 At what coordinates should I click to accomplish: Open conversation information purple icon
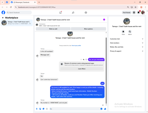click(104, 20)
